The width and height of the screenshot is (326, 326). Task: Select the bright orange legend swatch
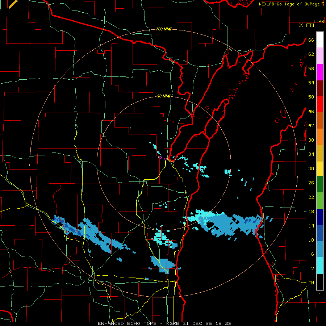pos(320,137)
